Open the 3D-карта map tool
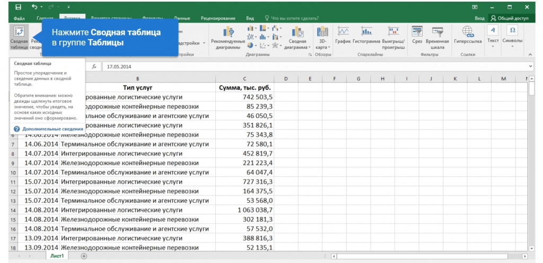Image resolution: width=543 pixels, height=263 pixels. 323,38
